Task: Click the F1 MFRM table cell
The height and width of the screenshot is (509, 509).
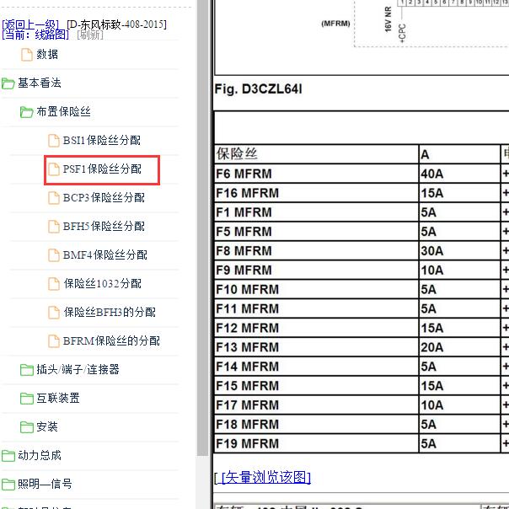Action: click(317, 212)
